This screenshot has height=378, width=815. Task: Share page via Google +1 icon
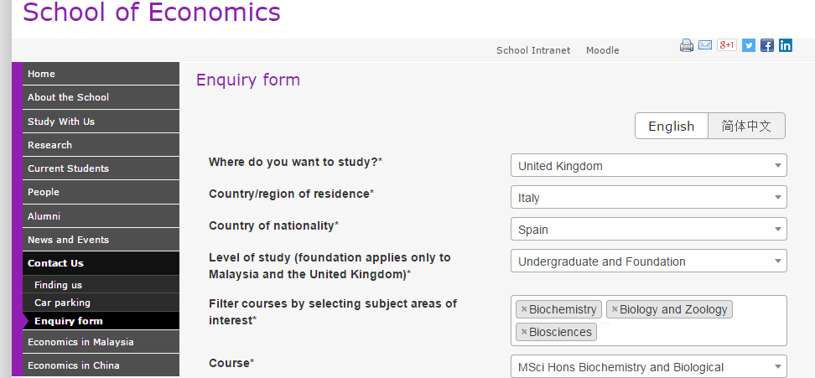(x=727, y=45)
